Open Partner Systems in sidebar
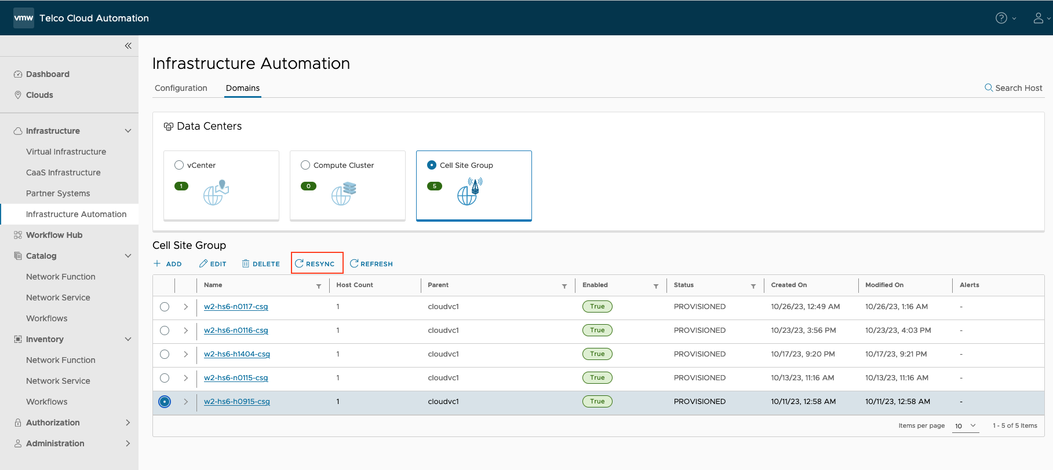The image size is (1053, 470). [58, 193]
